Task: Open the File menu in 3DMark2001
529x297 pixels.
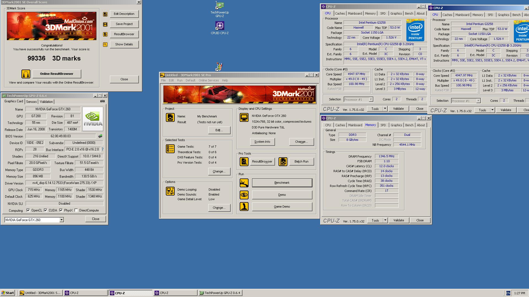Action: click(163, 81)
